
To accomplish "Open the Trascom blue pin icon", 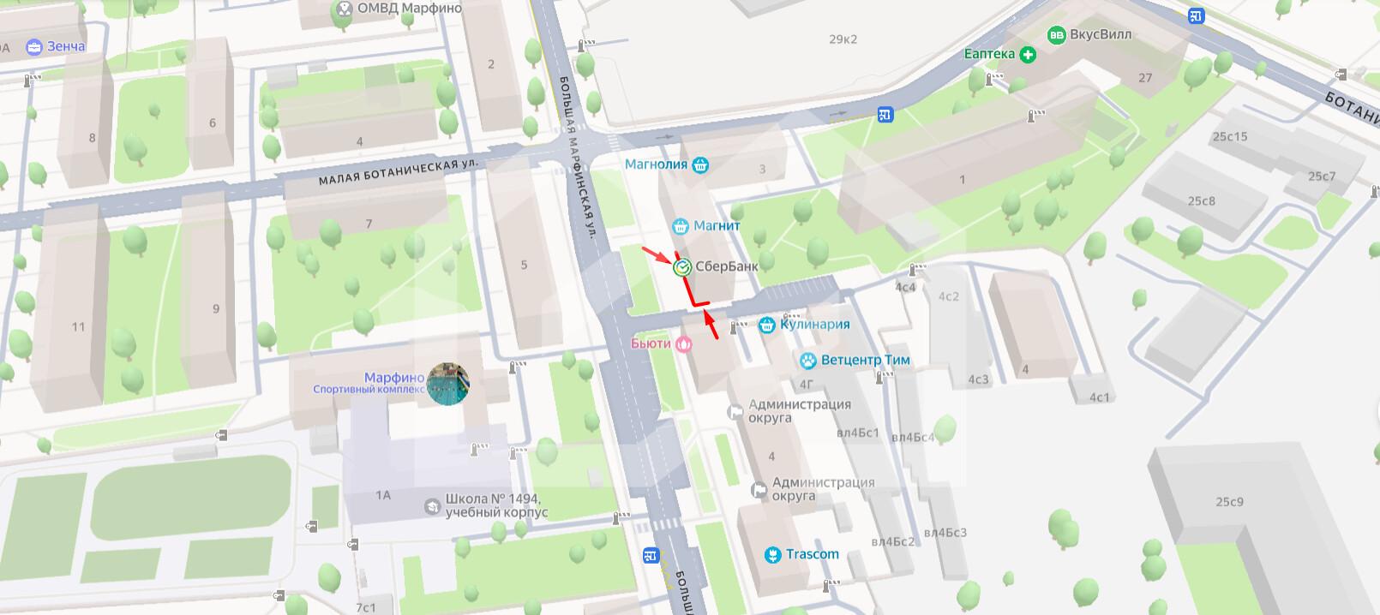I will [773, 554].
